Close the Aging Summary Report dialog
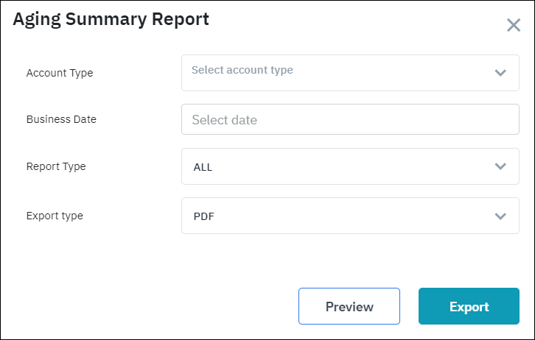Viewport: 535px width, 340px height. pyautogui.click(x=514, y=25)
